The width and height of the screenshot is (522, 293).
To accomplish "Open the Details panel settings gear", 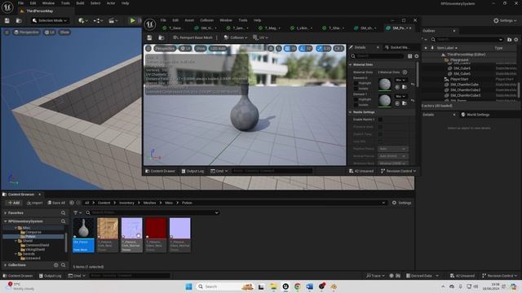I will (417, 56).
